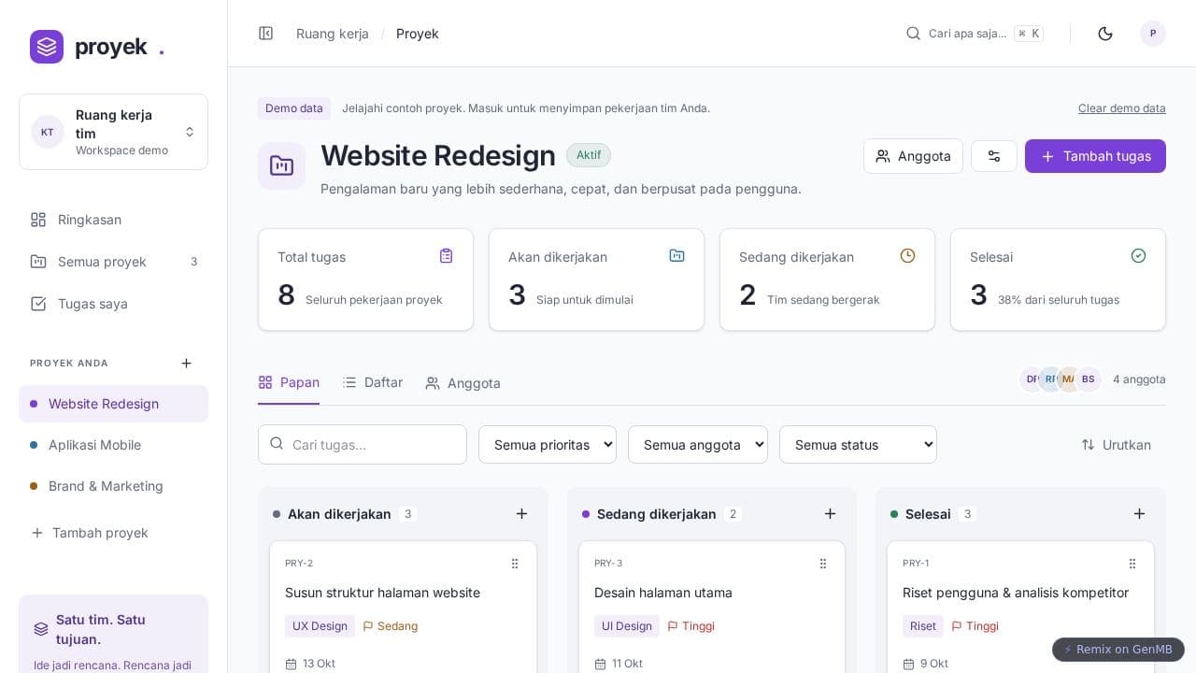Switch to Papan tab
This screenshot has height=673, width=1196.
pyautogui.click(x=289, y=382)
